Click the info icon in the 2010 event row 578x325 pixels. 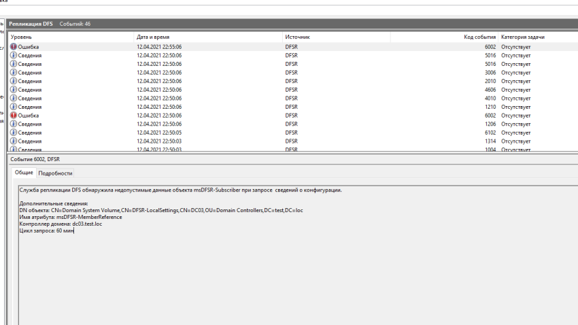tap(14, 81)
